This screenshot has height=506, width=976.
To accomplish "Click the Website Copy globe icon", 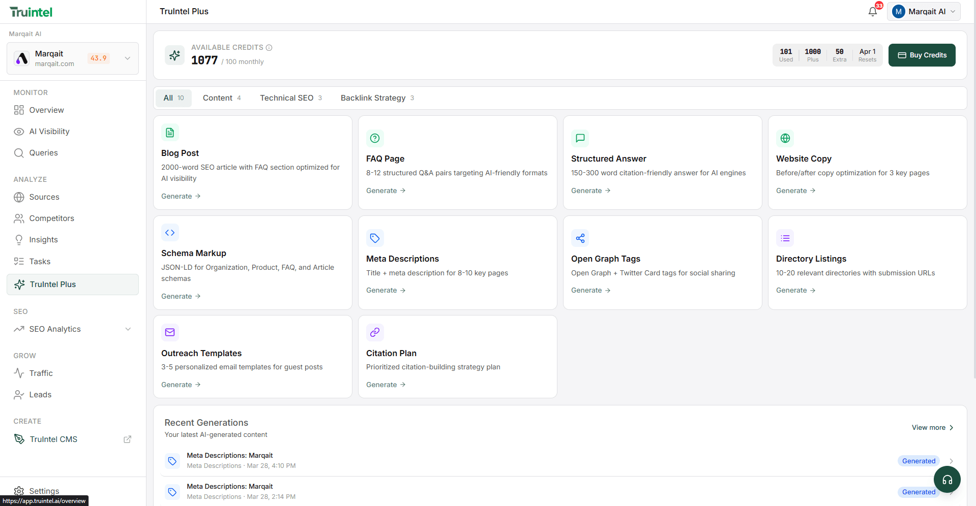I will (x=785, y=138).
